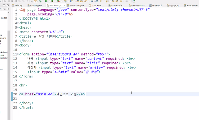This screenshot has height=120, width=199.
Task: Click the Use Step Filters icon
Action: [x=35, y=1]
